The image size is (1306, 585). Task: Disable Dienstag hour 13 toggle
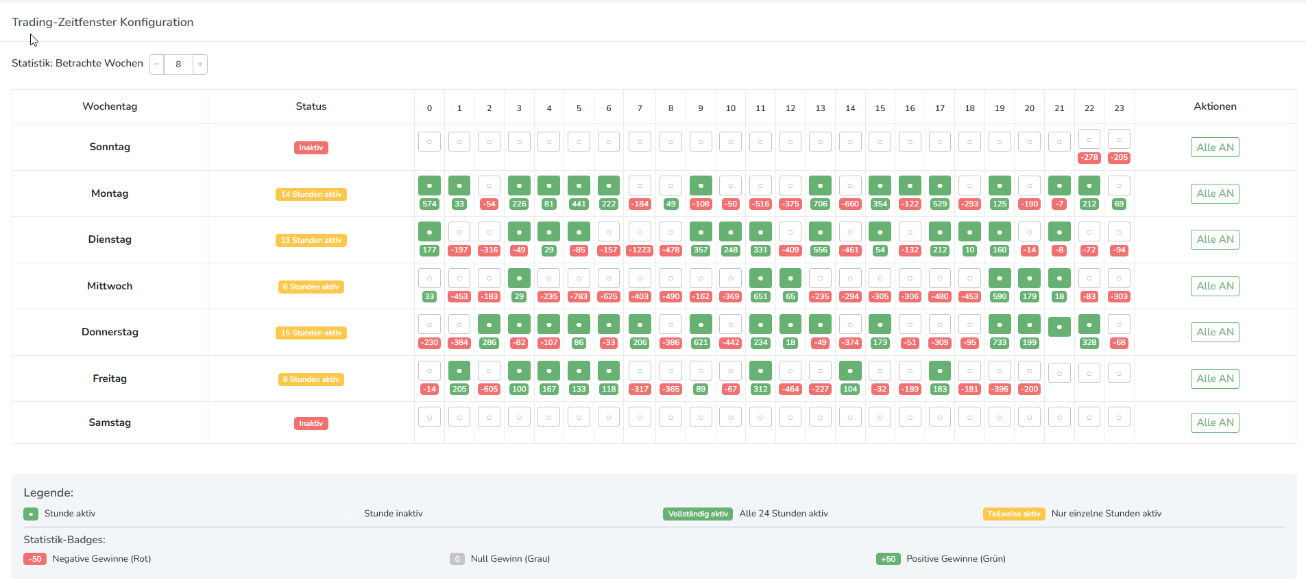(820, 232)
